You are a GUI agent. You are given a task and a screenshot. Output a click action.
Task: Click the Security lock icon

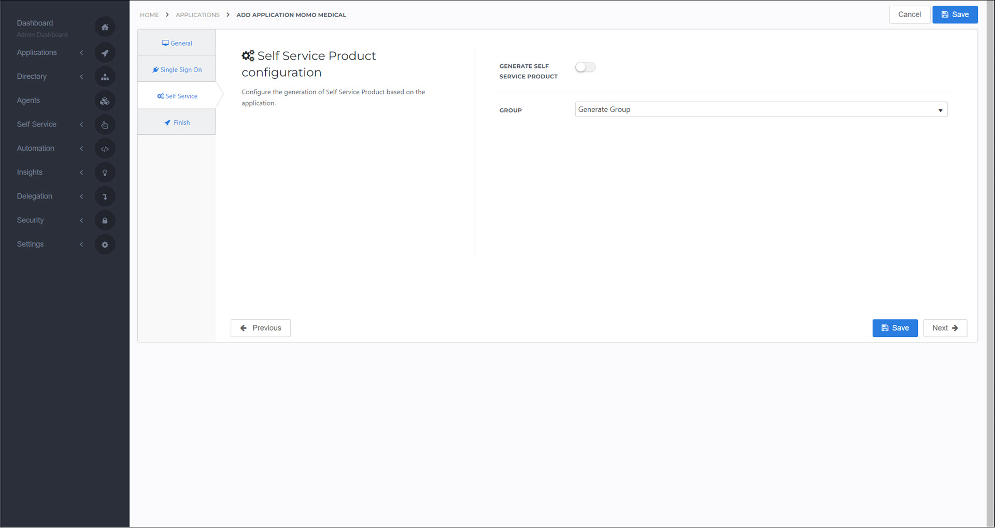click(105, 220)
